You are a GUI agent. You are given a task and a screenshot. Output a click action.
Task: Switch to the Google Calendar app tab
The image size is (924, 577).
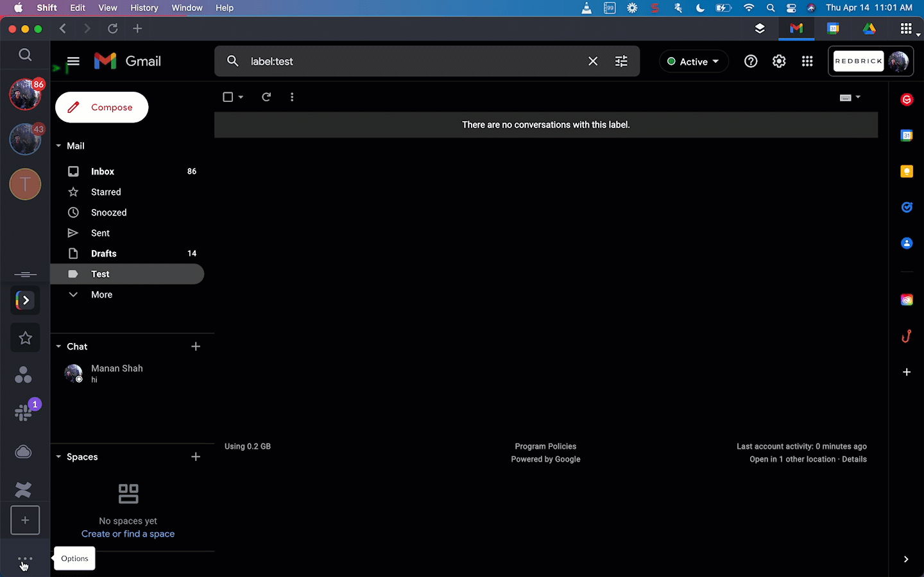[833, 28]
